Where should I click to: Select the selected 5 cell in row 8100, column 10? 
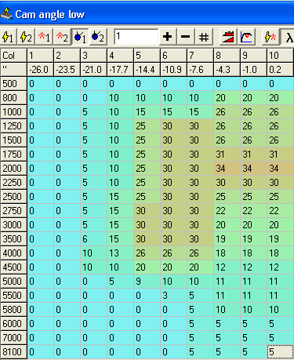point(281,352)
